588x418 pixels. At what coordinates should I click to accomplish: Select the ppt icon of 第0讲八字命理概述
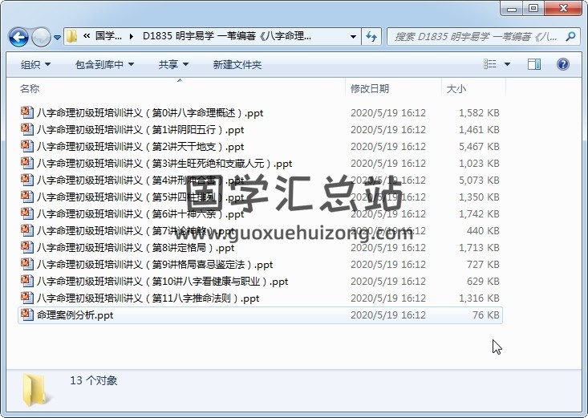26,112
